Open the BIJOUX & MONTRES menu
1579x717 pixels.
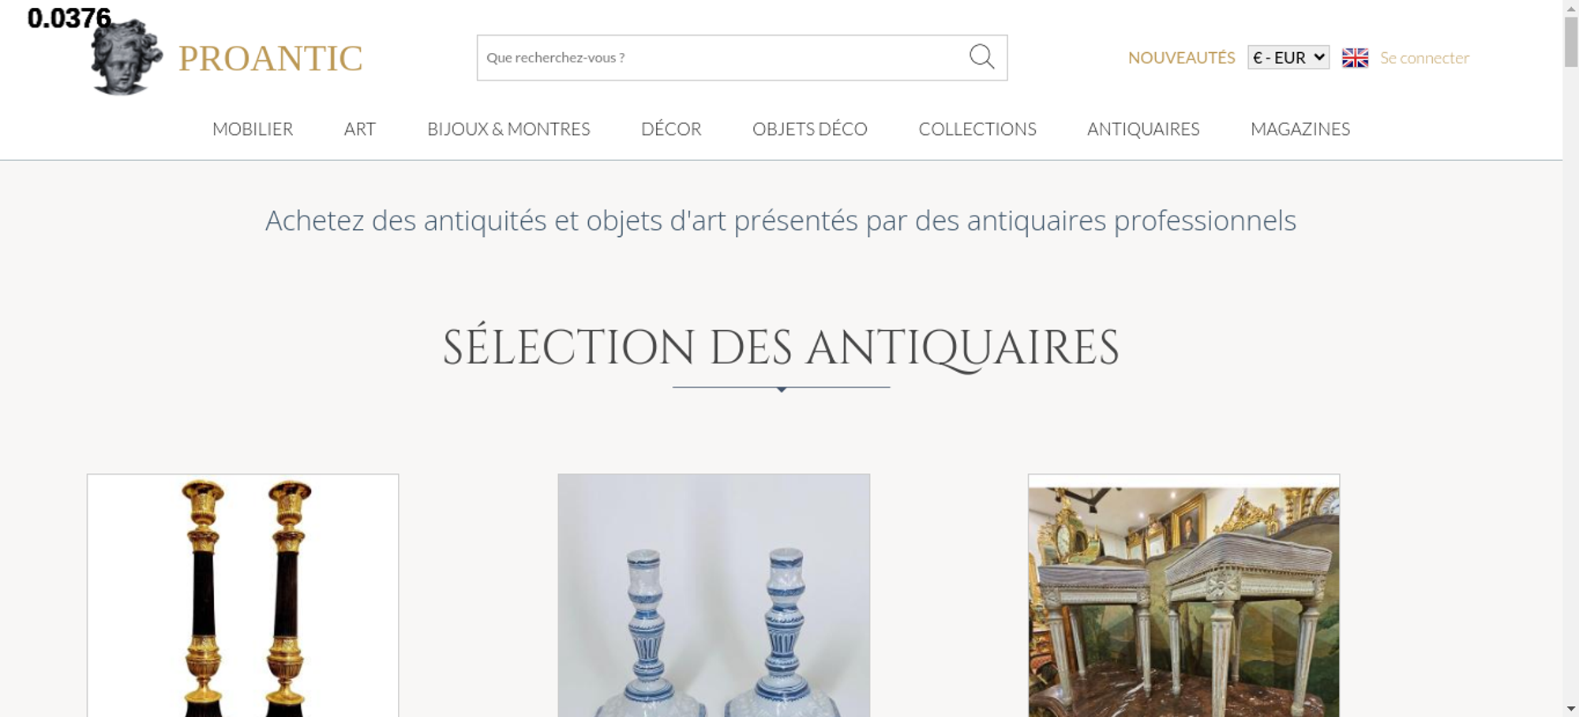click(508, 129)
